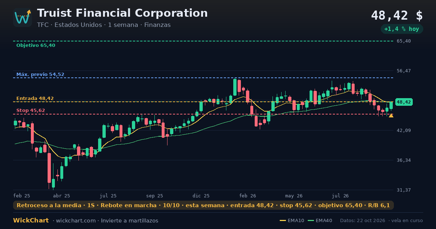
Task: Click the 'Objetivo 65,40' line label
Action: click(x=36, y=45)
